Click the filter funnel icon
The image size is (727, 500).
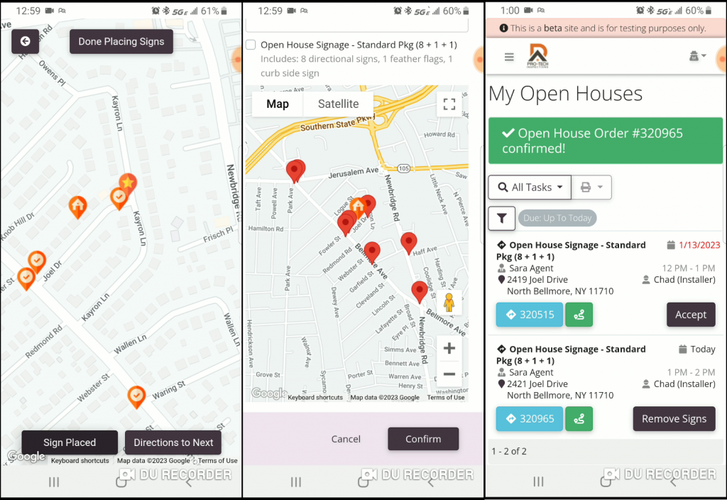coord(502,218)
